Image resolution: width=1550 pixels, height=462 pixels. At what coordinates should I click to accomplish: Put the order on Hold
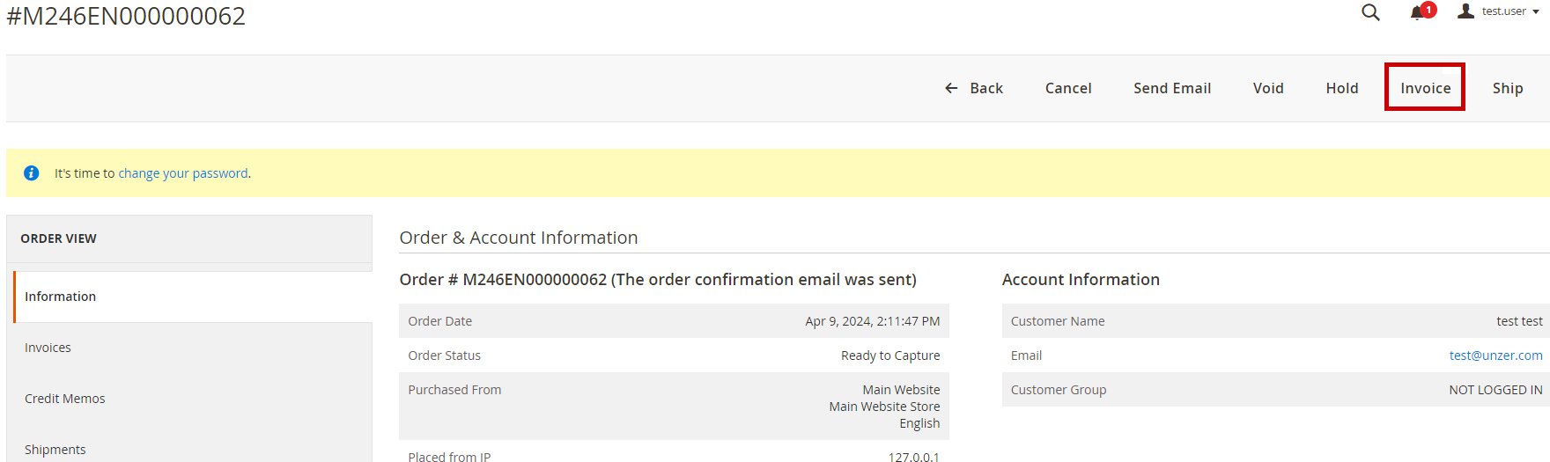point(1342,88)
